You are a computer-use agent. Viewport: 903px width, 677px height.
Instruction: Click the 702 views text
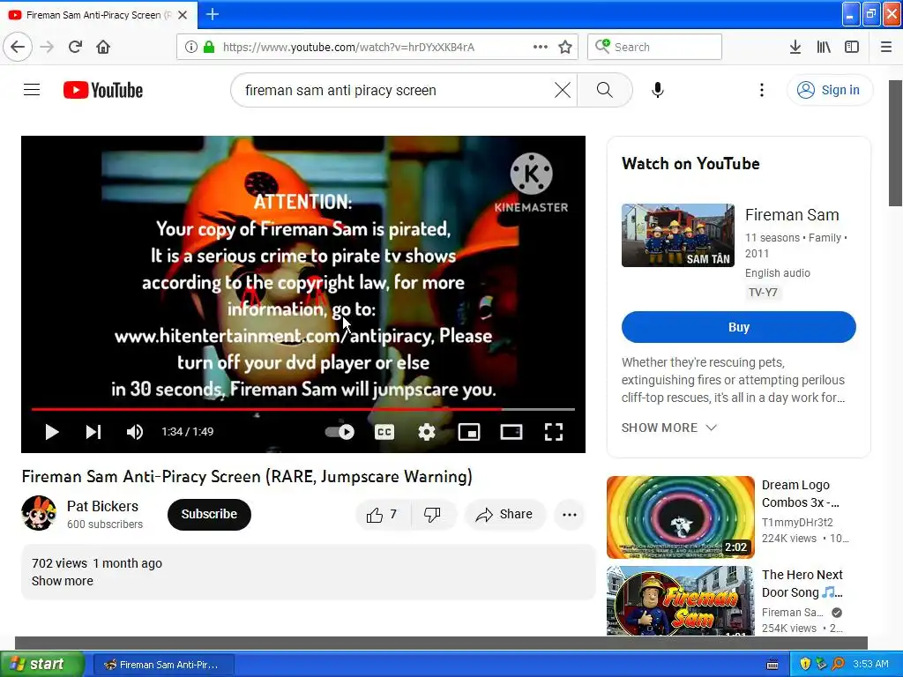[x=59, y=563]
